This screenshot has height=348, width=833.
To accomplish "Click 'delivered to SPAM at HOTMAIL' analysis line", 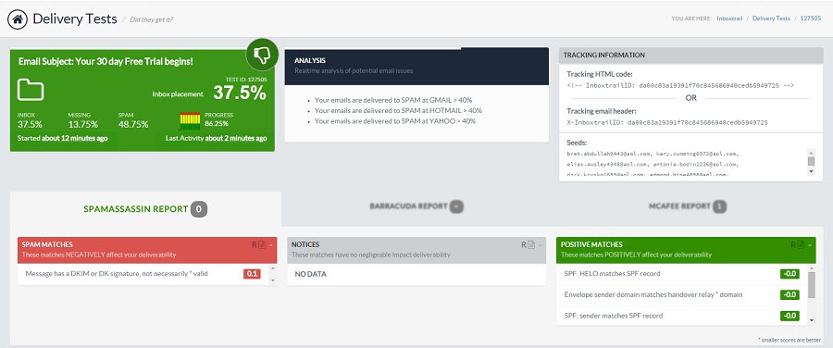I will [x=398, y=110].
